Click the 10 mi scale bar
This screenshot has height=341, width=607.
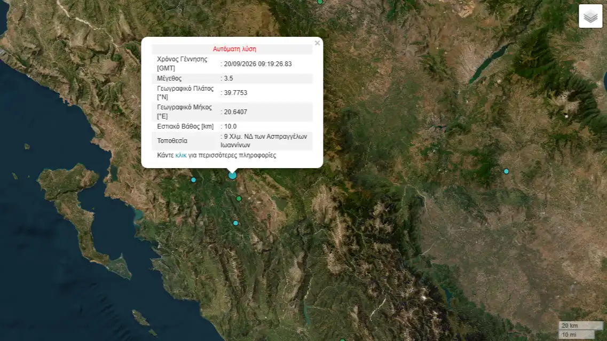pos(577,335)
